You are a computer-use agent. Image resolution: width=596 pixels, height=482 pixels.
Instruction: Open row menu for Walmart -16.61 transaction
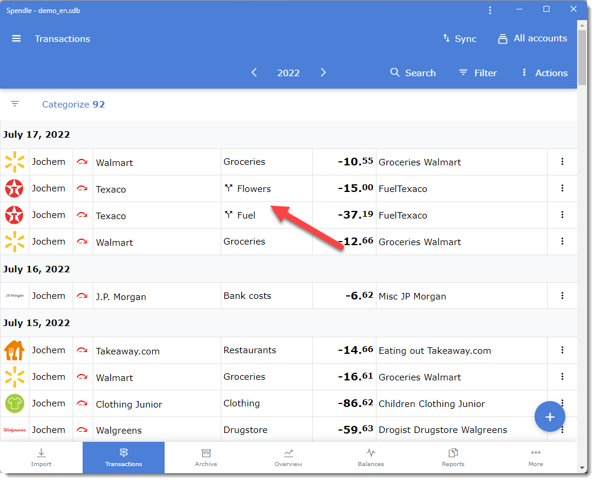tap(562, 377)
